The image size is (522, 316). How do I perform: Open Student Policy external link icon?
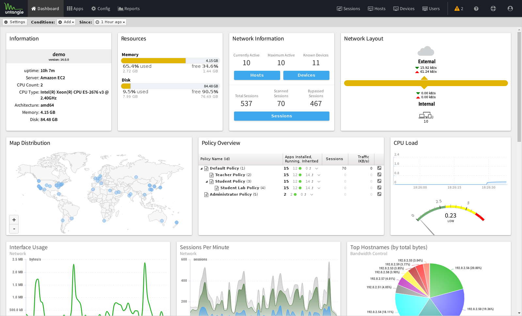(x=379, y=181)
